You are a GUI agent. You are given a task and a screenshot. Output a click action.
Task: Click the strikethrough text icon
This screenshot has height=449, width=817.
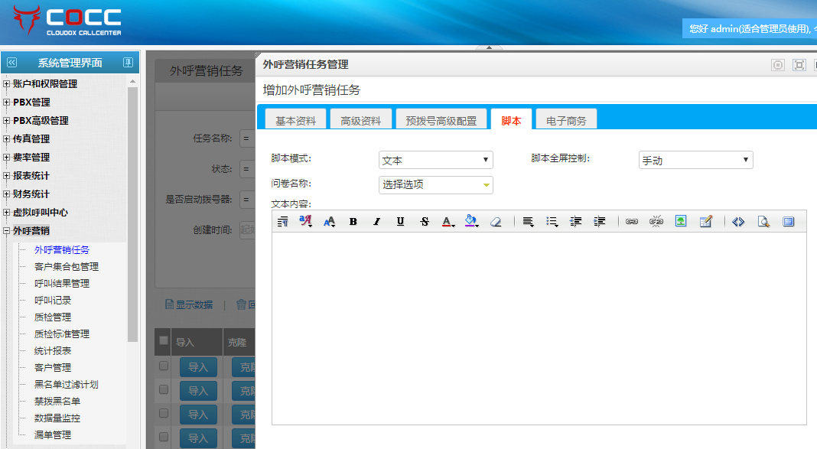click(425, 222)
